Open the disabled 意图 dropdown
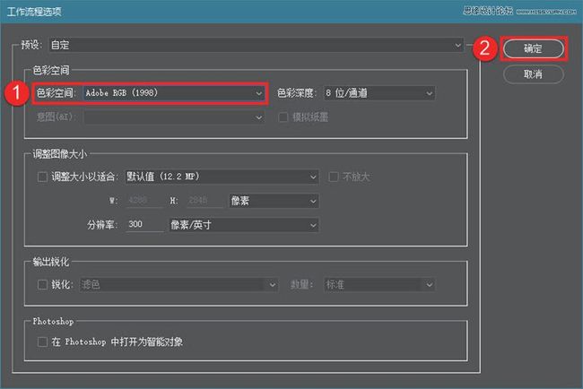The height and width of the screenshot is (389, 583). pyautogui.click(x=174, y=117)
